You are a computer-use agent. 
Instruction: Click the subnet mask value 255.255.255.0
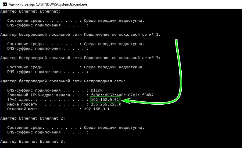(106, 104)
